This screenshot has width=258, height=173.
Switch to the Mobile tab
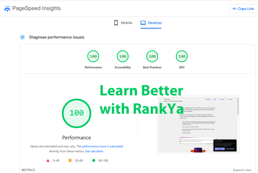[x=123, y=23]
